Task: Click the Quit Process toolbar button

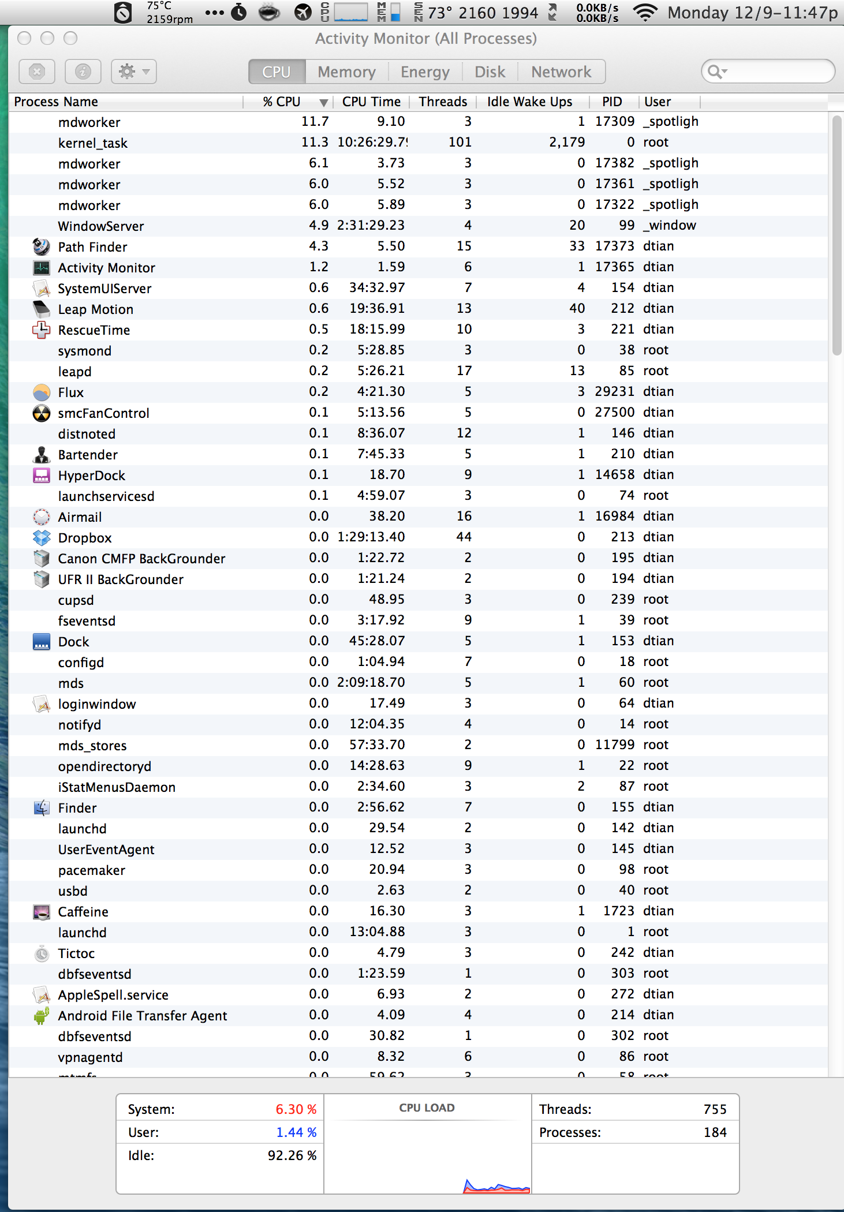Action: click(37, 72)
